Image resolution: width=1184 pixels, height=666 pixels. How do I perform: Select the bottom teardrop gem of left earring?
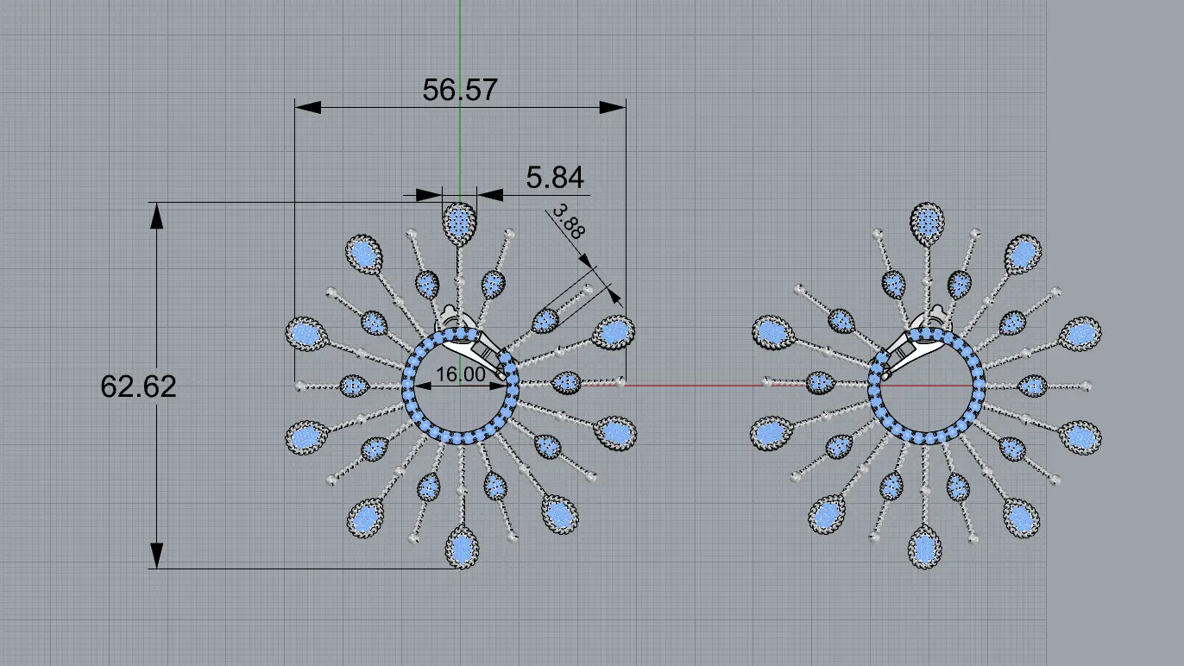click(462, 547)
